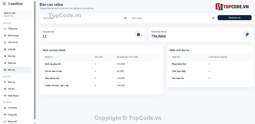Click the 750,000đ revenue value

[121, 64]
